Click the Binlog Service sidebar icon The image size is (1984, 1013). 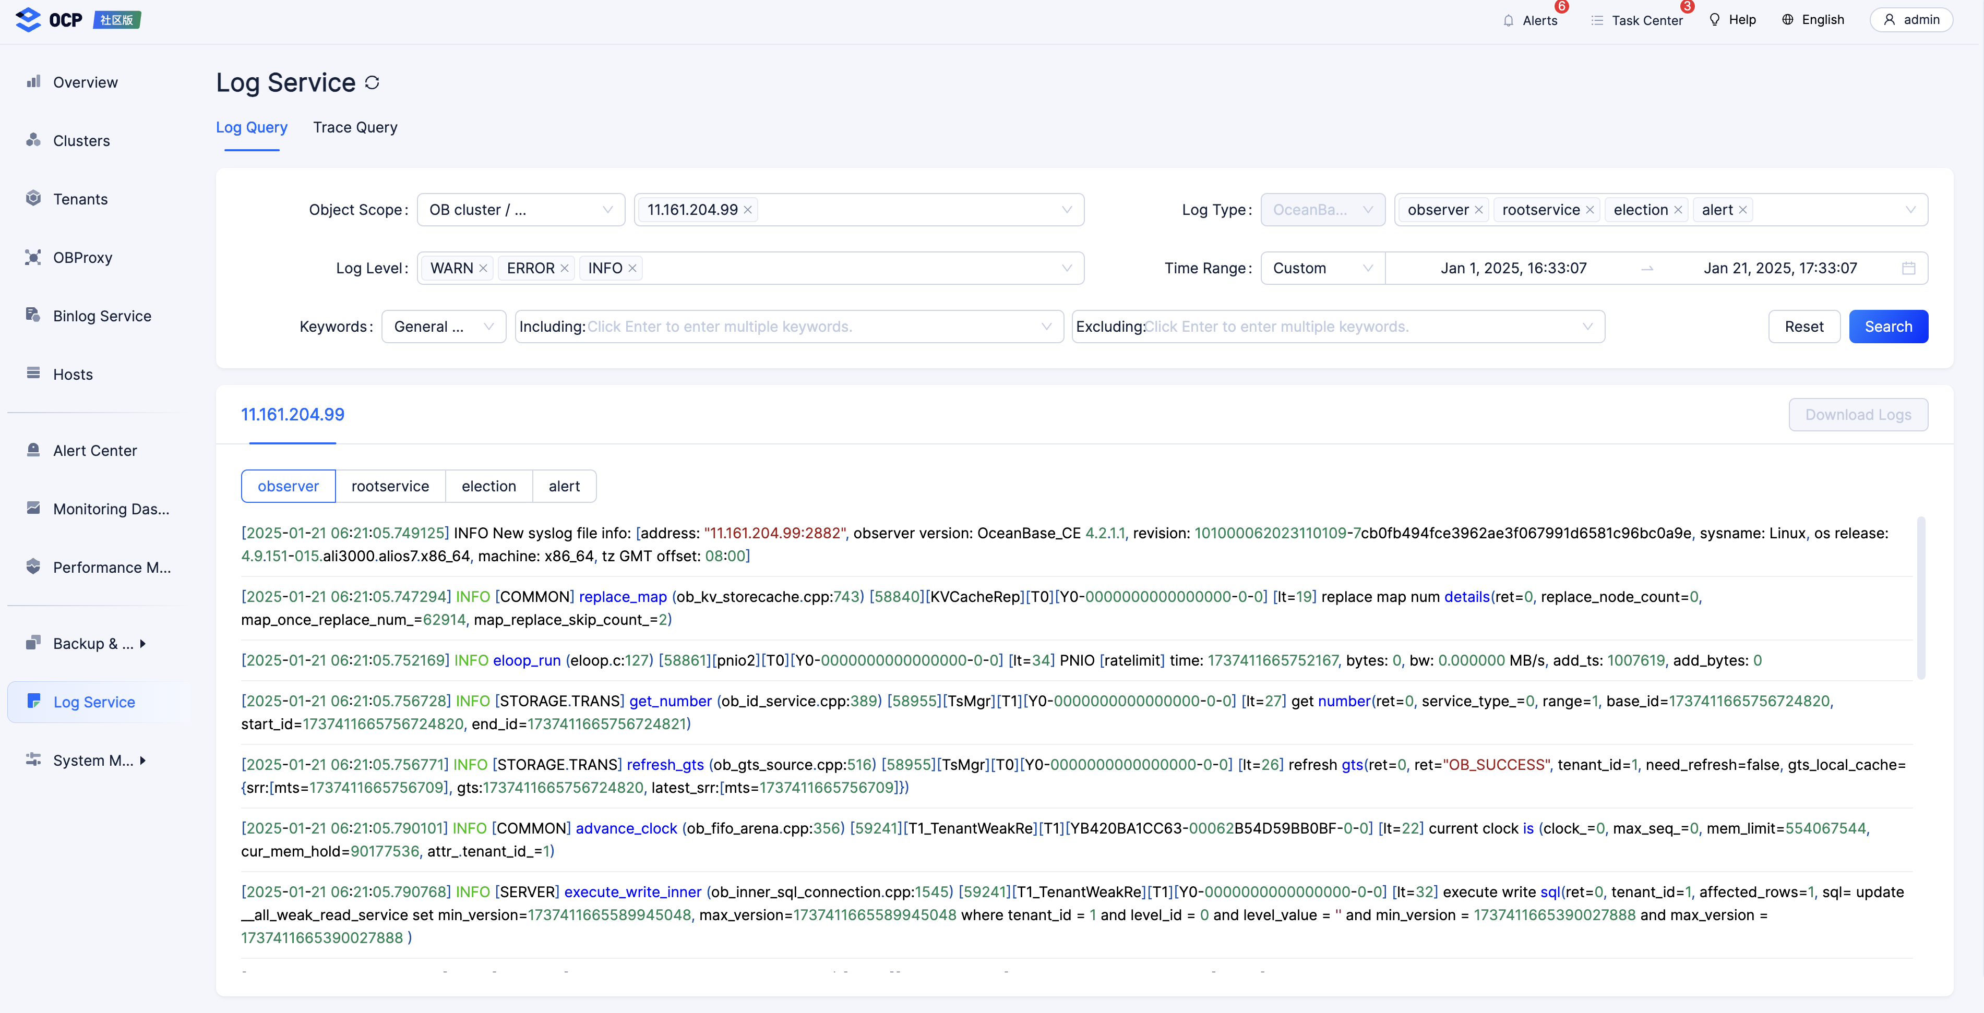click(x=33, y=315)
